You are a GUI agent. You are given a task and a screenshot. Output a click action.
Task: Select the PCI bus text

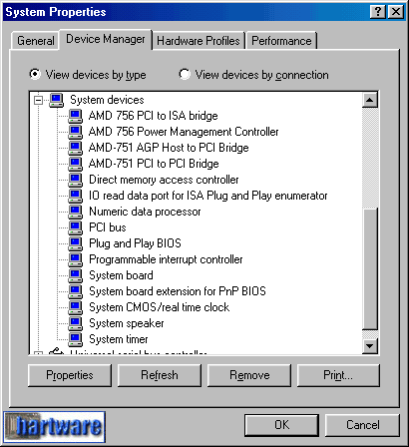coord(108,227)
